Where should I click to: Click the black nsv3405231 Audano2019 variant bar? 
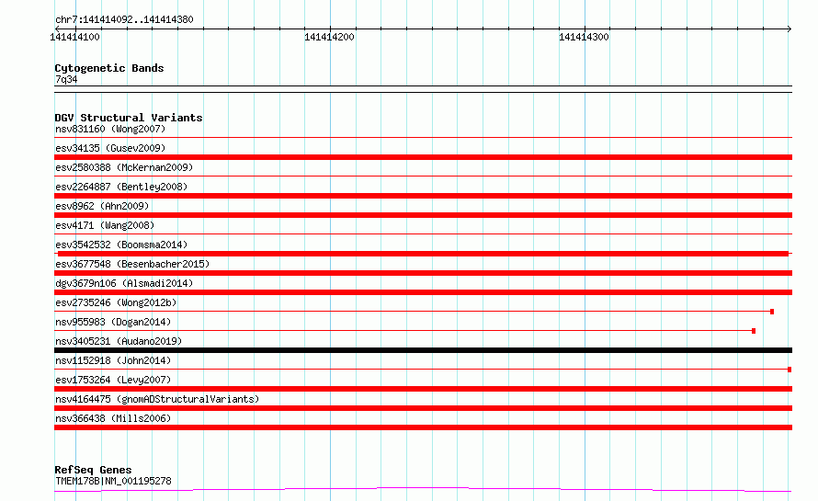(x=423, y=350)
